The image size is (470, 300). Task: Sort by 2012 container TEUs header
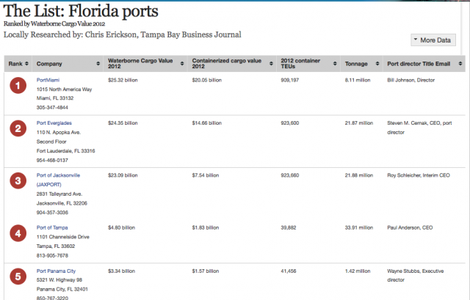(306, 64)
